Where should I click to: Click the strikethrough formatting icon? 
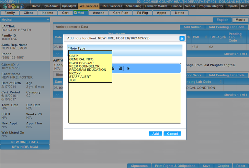click(x=128, y=68)
